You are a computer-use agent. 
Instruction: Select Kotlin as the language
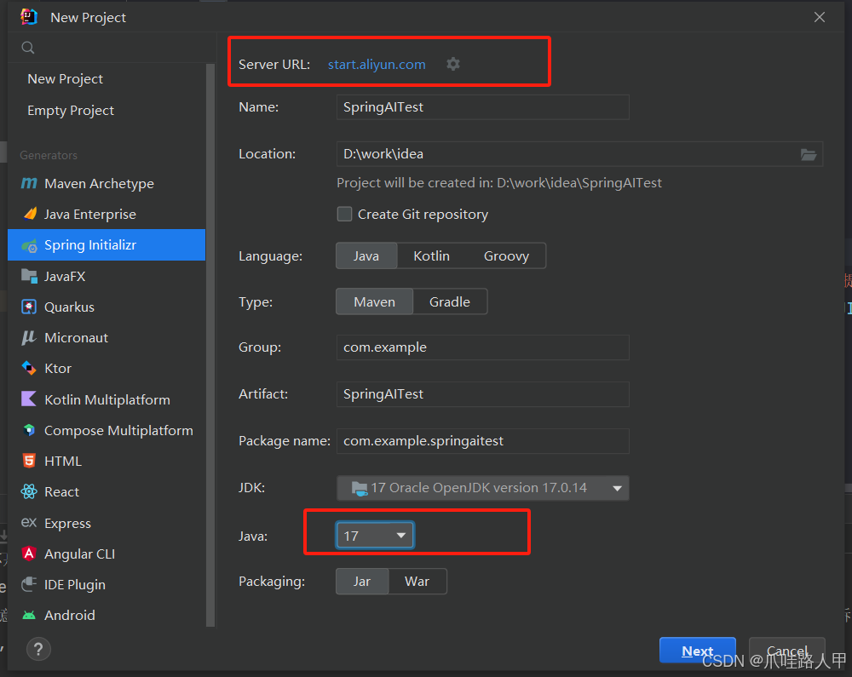(431, 255)
